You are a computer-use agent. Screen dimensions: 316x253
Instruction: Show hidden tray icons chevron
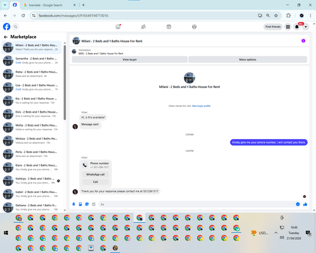[276, 233]
